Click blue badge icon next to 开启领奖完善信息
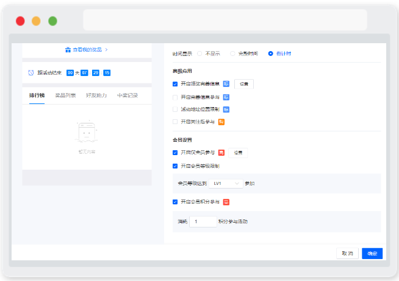This screenshot has height=281, width=399. click(226, 84)
